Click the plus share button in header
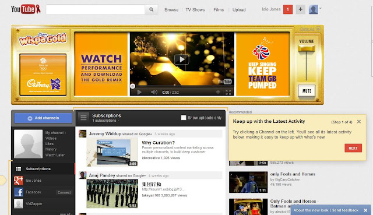The width and height of the screenshot is (373, 215). click(x=301, y=9)
